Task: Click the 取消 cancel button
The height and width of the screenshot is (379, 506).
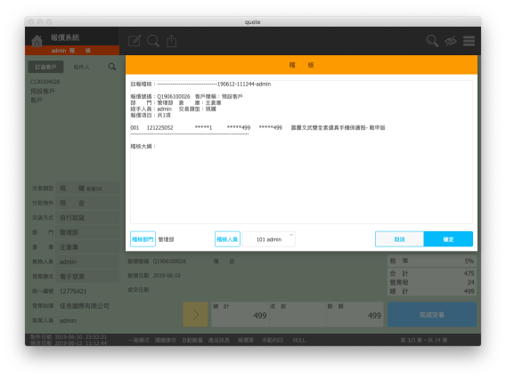Action: 399,239
